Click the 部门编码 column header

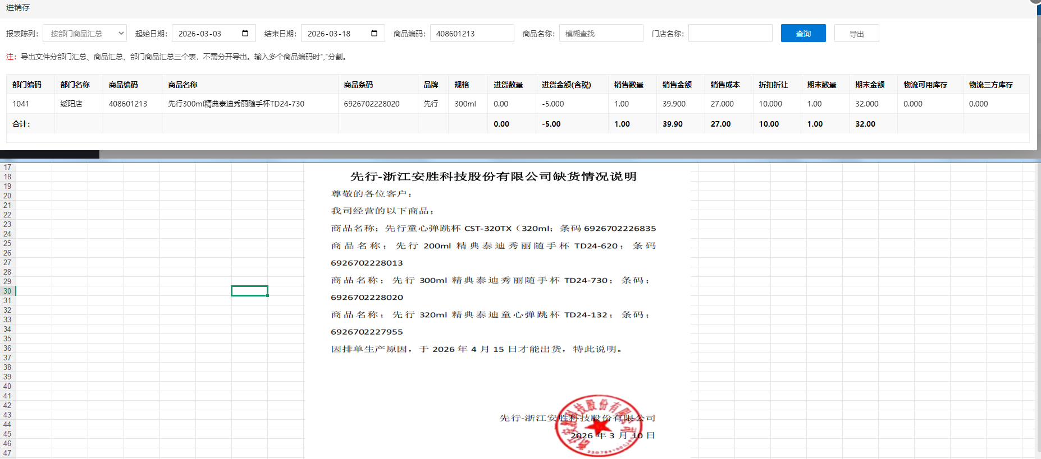point(27,85)
